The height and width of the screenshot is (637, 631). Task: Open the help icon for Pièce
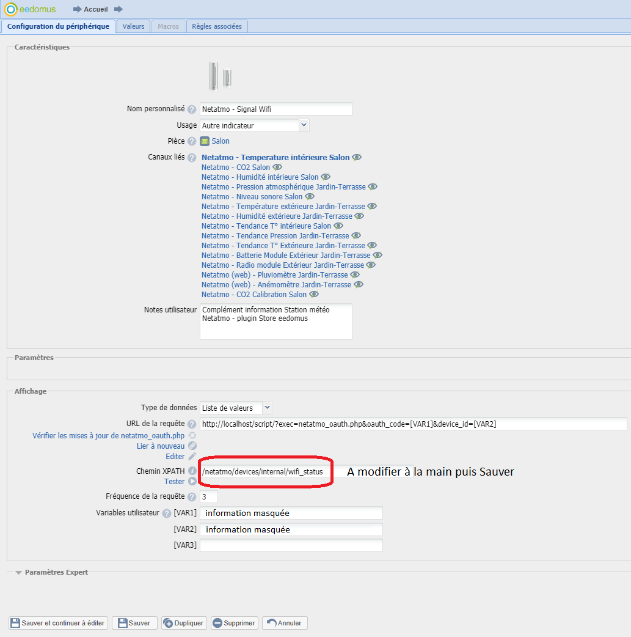tap(192, 141)
